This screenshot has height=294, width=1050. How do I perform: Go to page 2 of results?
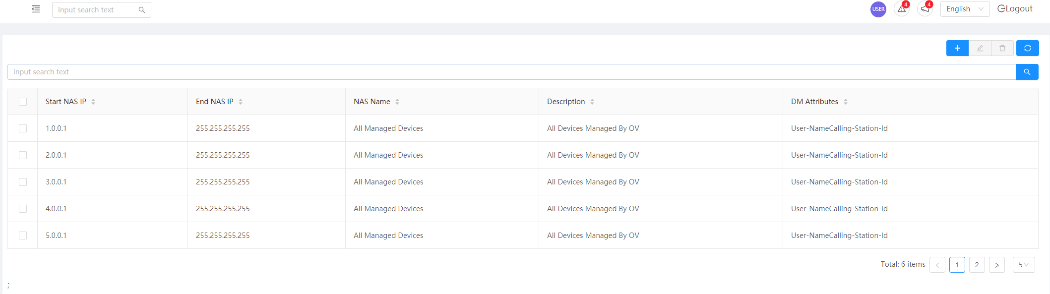[977, 265]
